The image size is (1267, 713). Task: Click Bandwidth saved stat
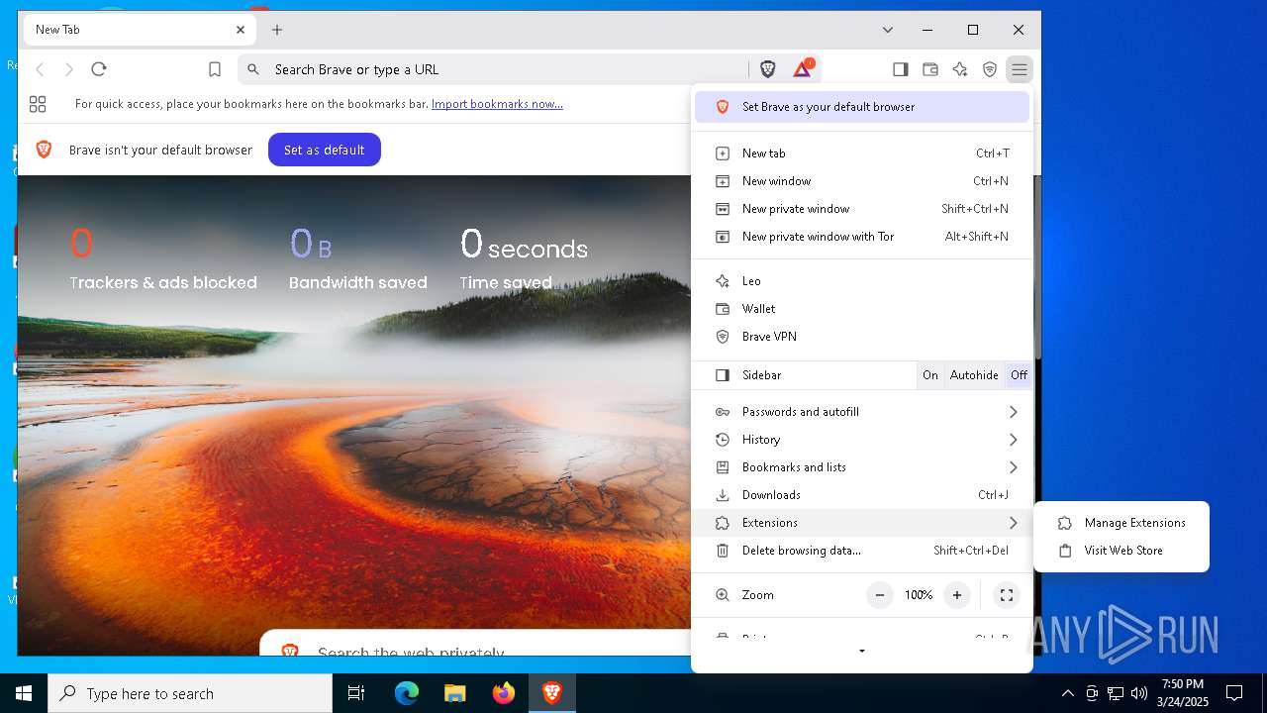(358, 258)
